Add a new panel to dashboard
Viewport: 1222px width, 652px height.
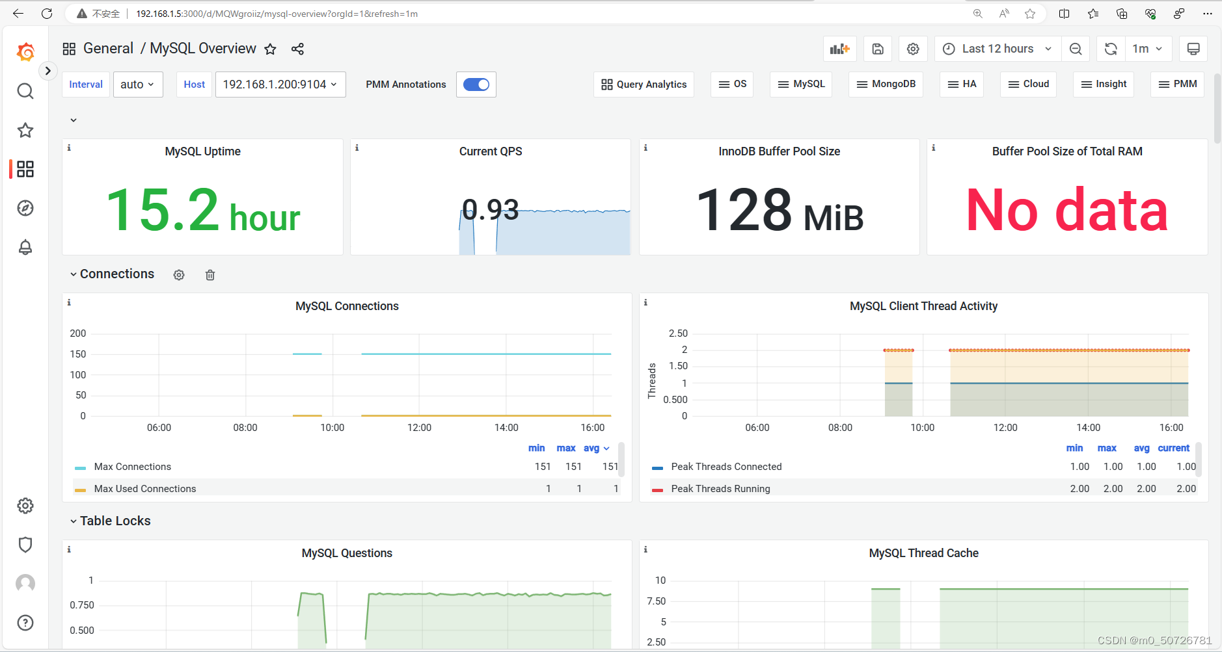tap(840, 49)
